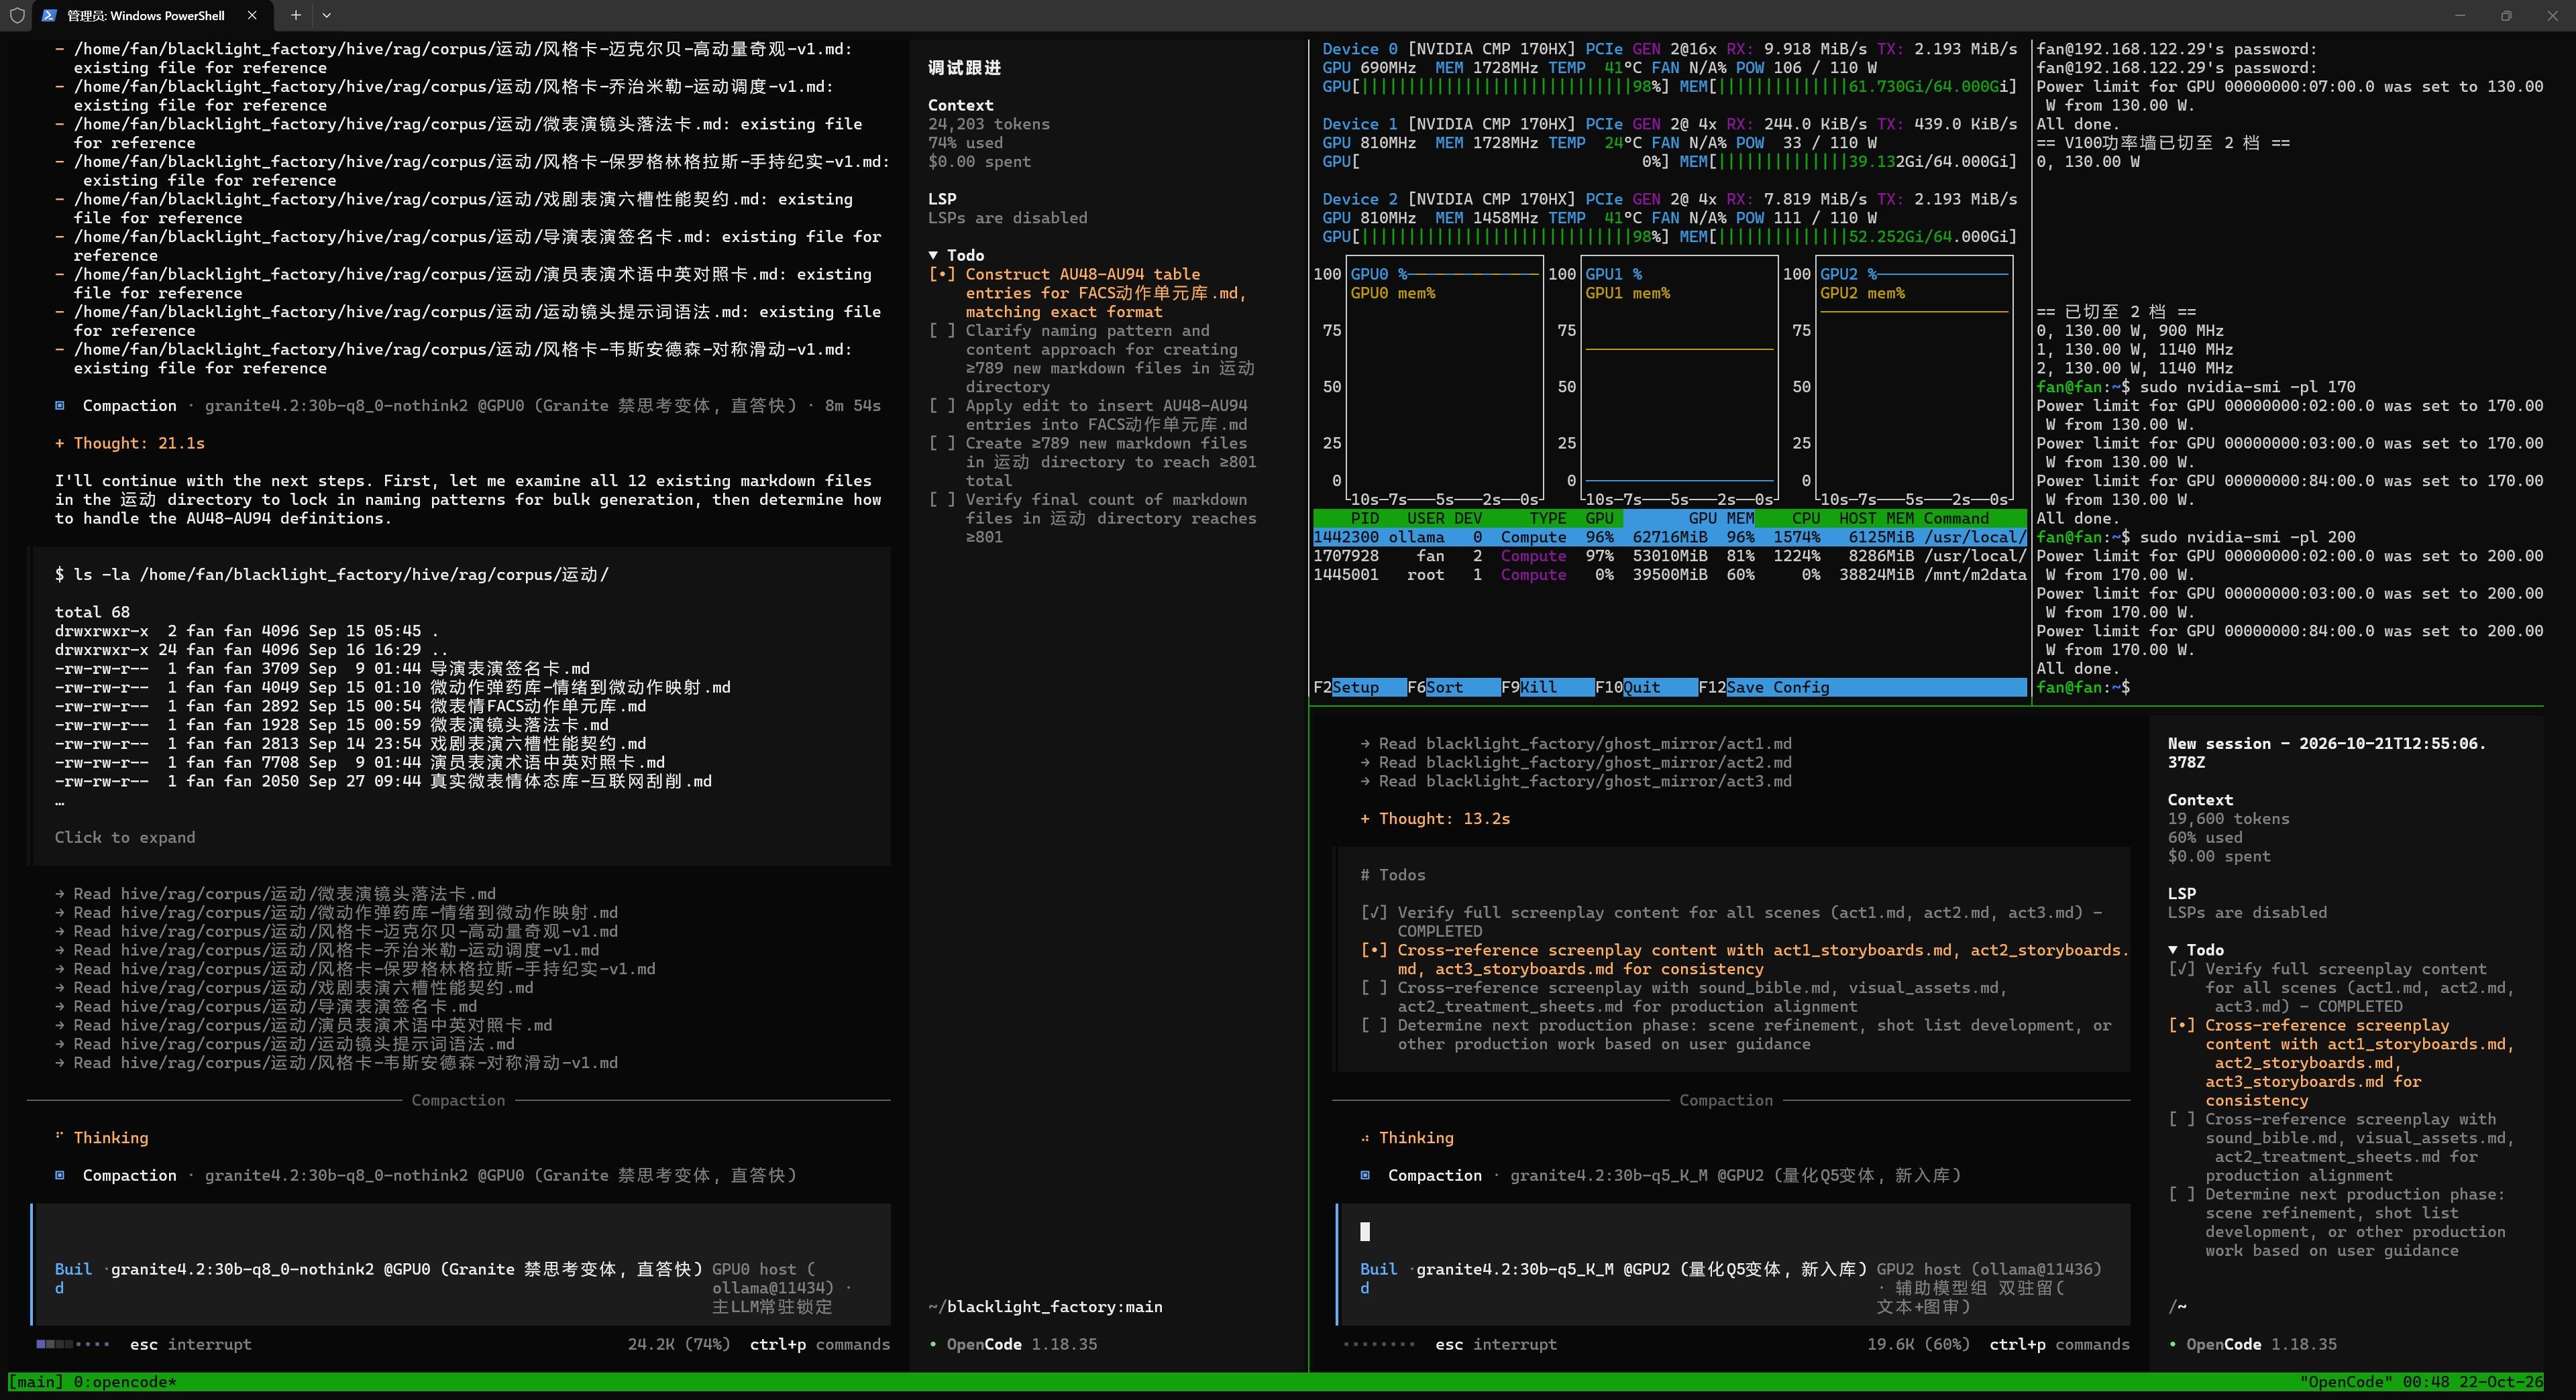Screen dimensions: 2576x1400
Task: Click 'ctrl+p commands' in left pane footer
Action: point(820,1344)
